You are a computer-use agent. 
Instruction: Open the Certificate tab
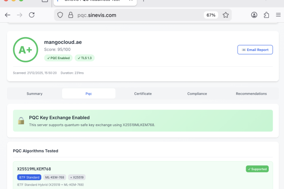[143, 94]
